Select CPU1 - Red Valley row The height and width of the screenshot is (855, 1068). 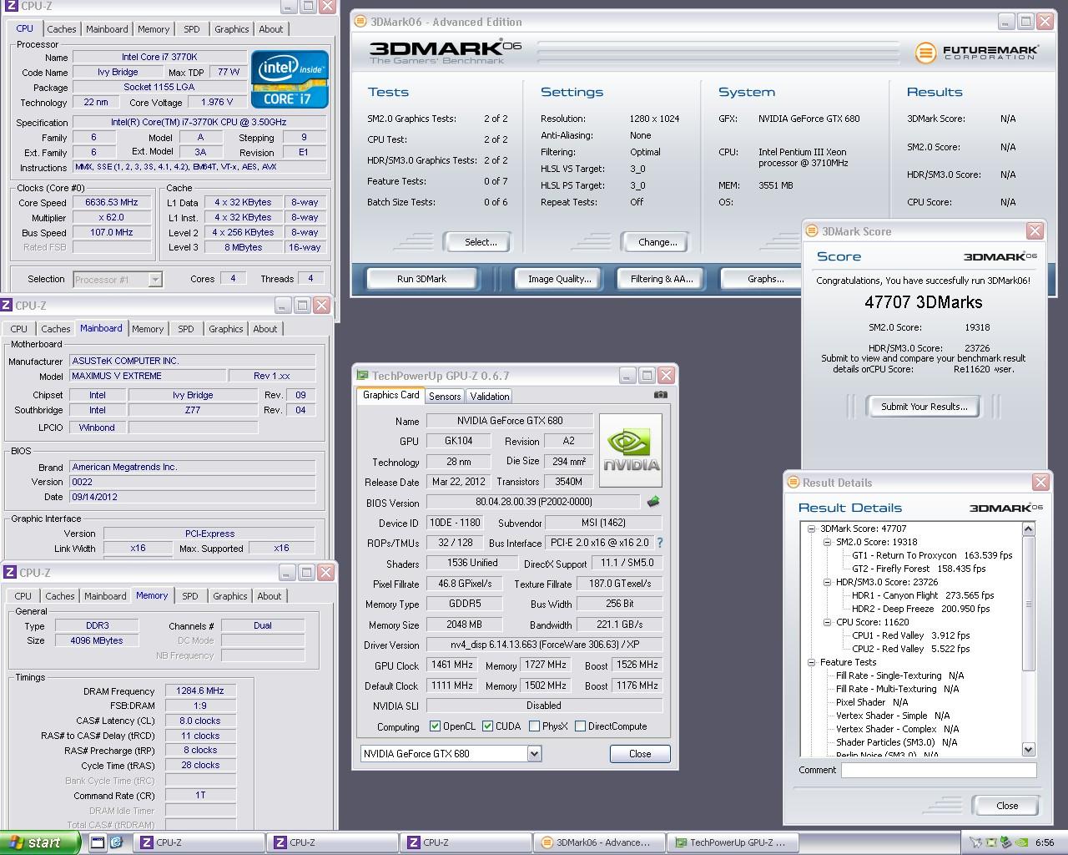pos(910,635)
